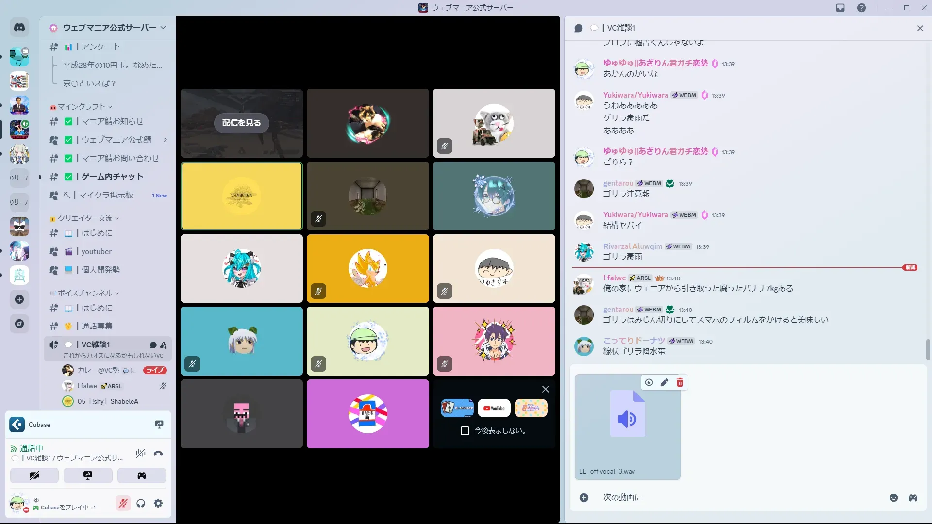Click the 配信を見る button

point(241,123)
